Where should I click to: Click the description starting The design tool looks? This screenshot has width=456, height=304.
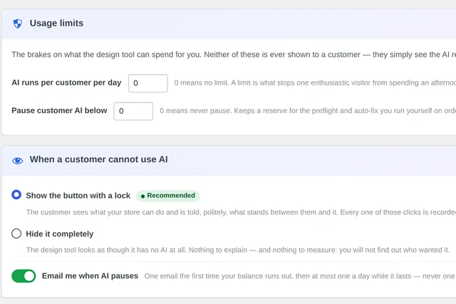coord(238,250)
